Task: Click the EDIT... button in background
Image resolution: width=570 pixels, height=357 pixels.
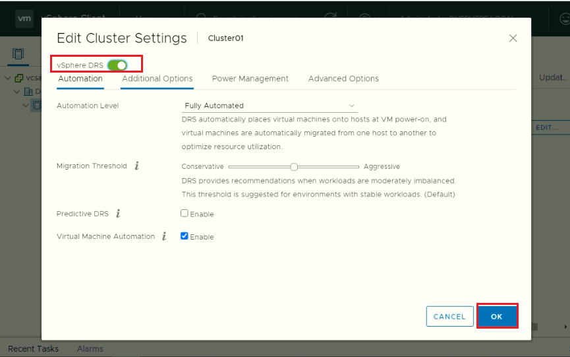Action: coord(547,128)
